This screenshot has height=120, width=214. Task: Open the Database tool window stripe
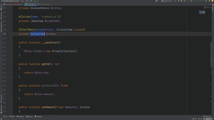[213, 8]
